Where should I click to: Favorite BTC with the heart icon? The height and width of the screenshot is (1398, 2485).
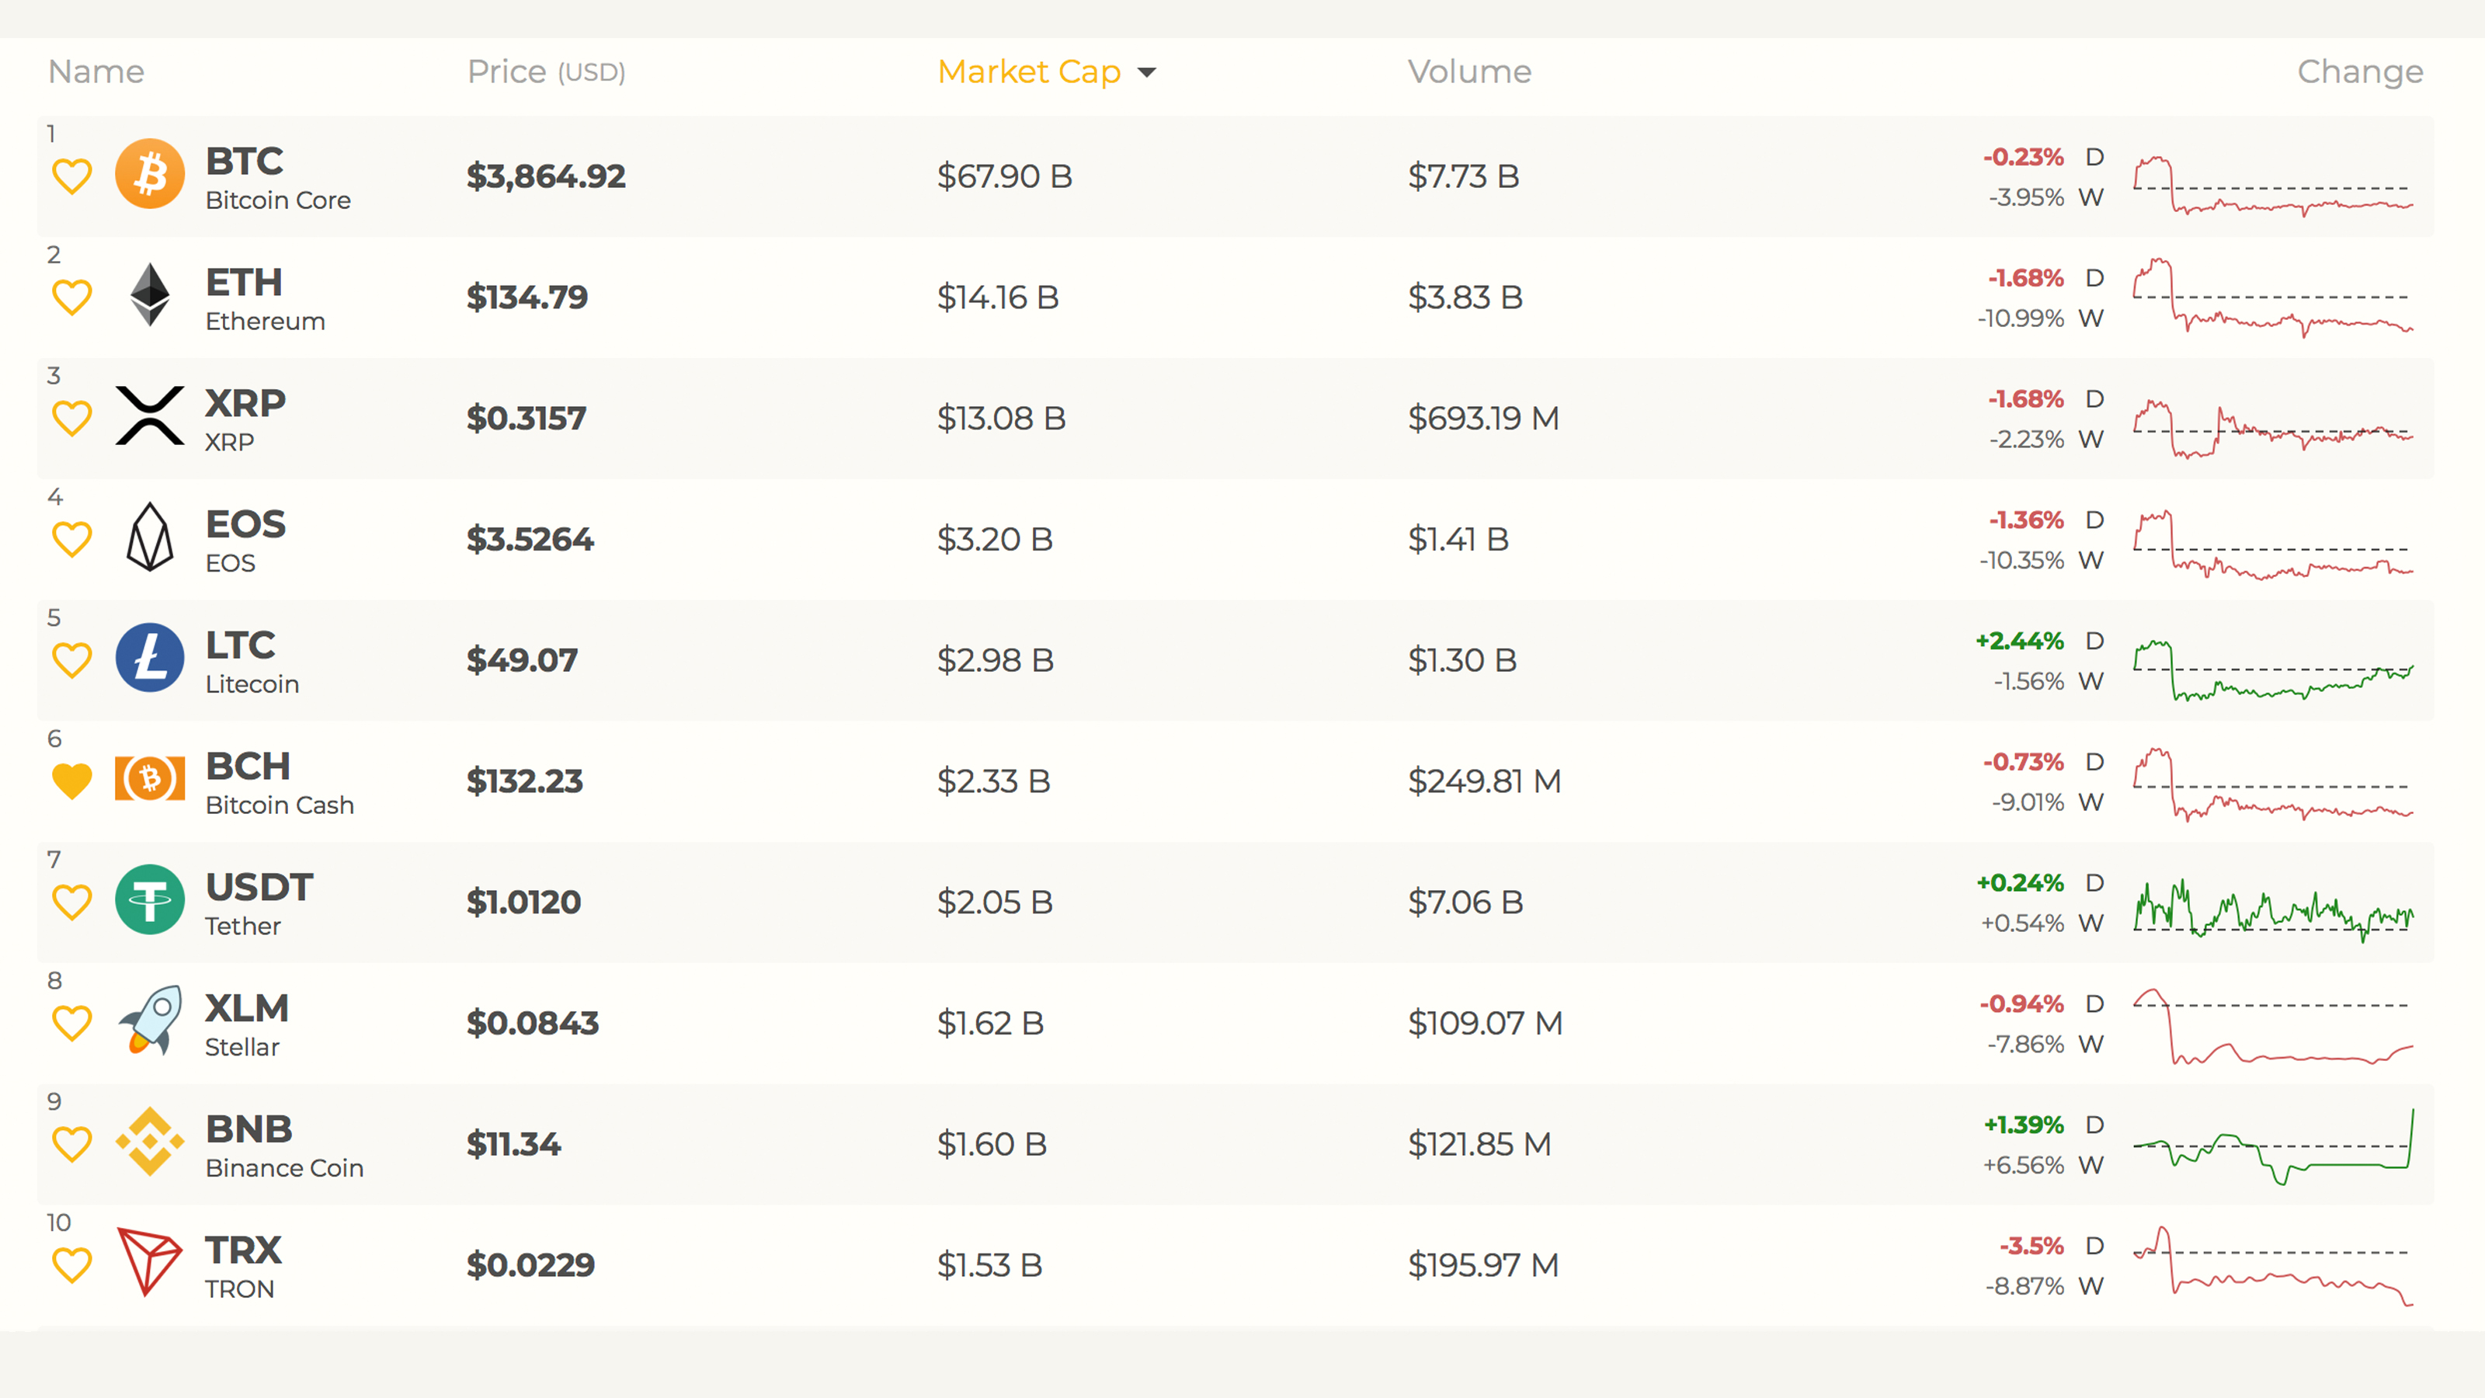(71, 176)
